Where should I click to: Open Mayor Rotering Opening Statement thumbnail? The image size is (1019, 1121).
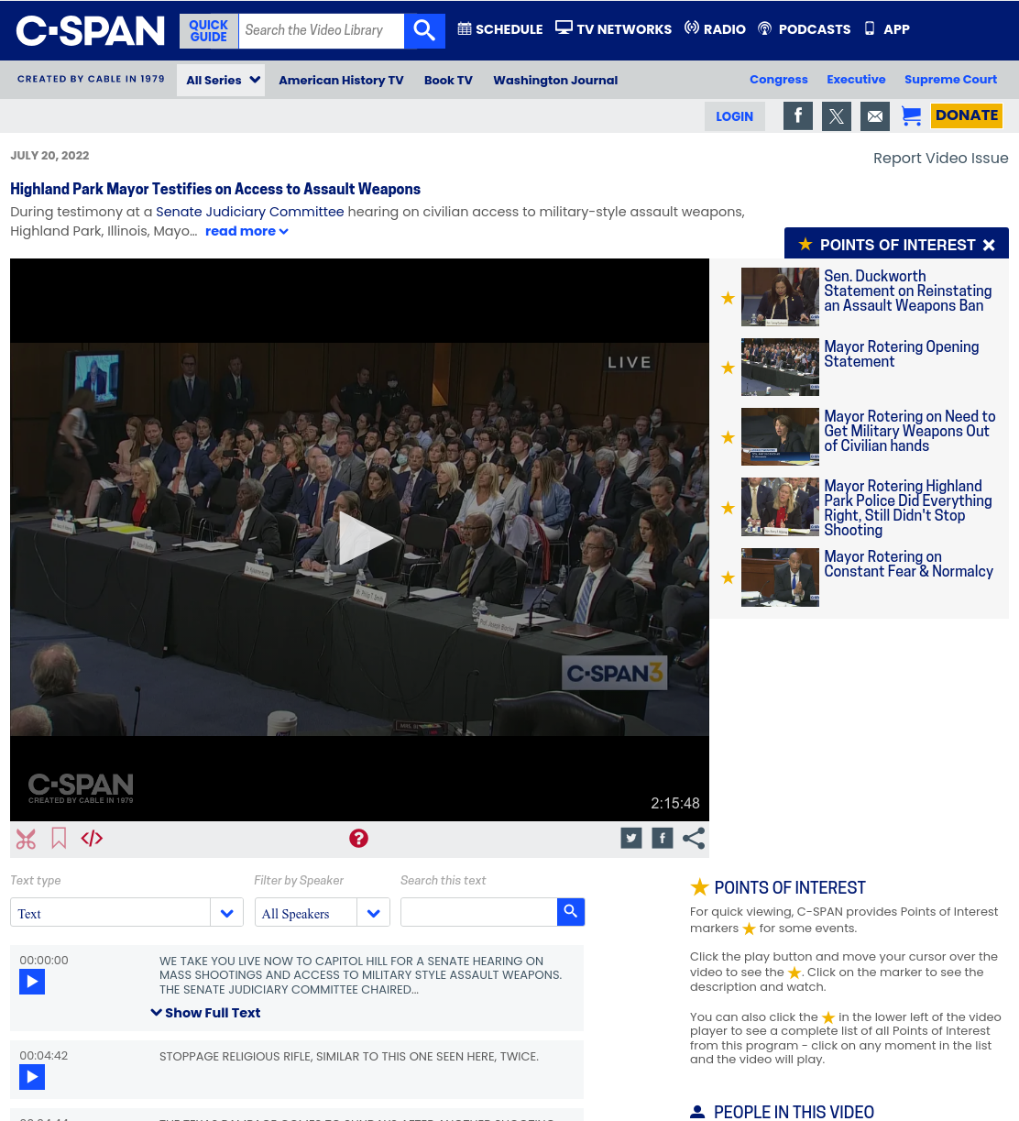[x=780, y=367]
